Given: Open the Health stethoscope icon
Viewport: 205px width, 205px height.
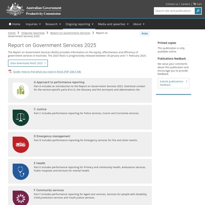Looking at the screenshot, I should [x=21, y=172].
